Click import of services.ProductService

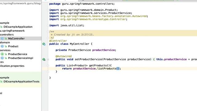coord(91,13)
